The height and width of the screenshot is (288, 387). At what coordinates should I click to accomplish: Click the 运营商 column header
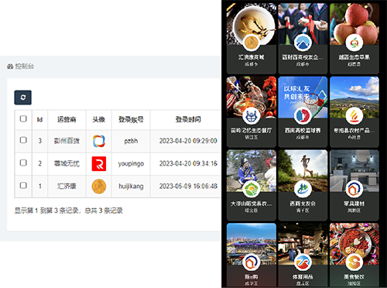point(67,120)
